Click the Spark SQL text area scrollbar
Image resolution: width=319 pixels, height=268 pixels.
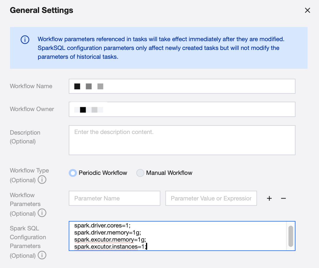point(291,236)
